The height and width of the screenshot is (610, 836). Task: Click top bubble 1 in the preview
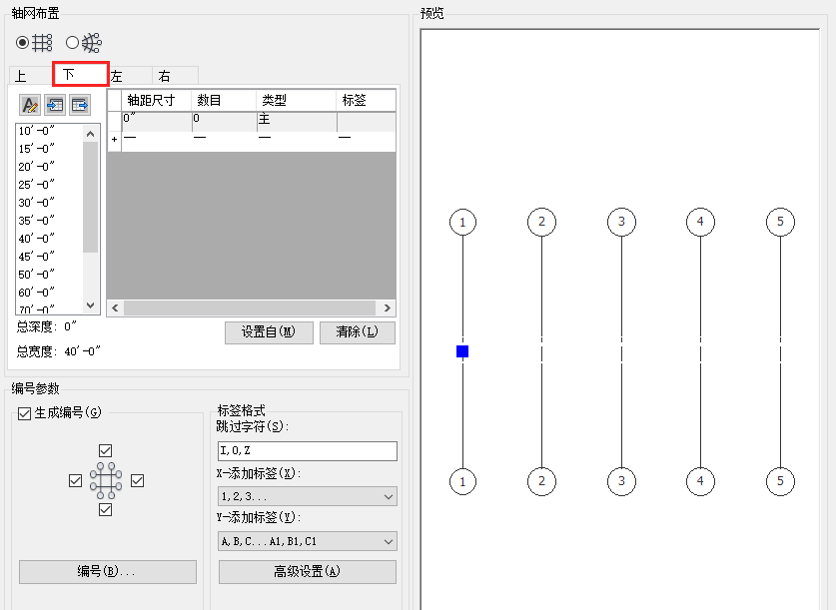tap(462, 222)
